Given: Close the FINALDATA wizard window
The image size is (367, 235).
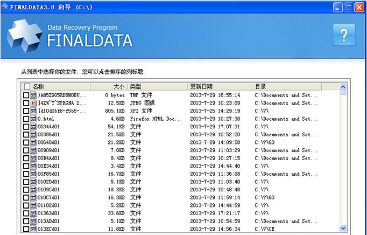Looking at the screenshot, I should tap(359, 7).
